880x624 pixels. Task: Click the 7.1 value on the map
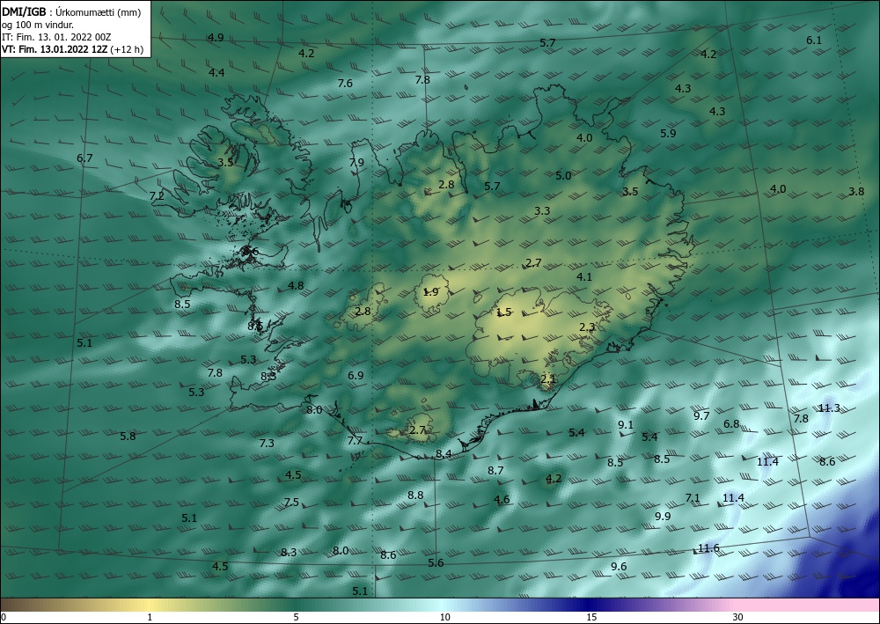click(x=693, y=498)
